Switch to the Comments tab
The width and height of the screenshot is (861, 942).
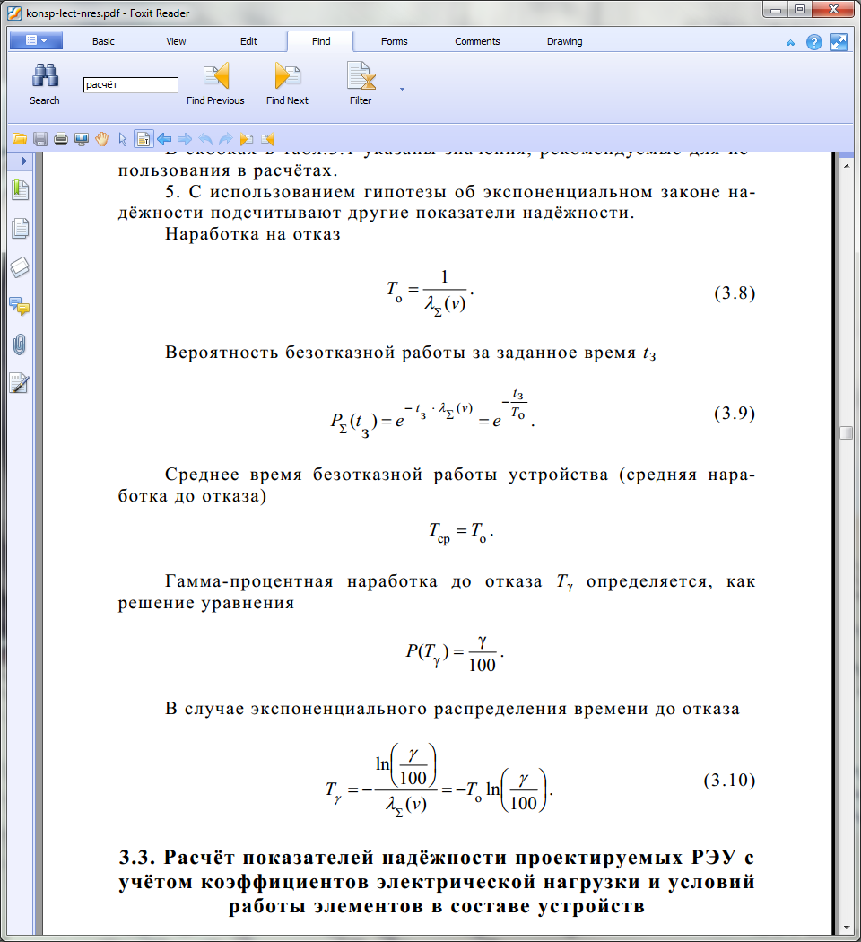pyautogui.click(x=477, y=41)
